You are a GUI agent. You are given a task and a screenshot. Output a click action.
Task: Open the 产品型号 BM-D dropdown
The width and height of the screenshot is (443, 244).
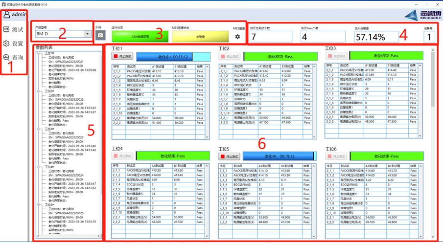pos(87,34)
